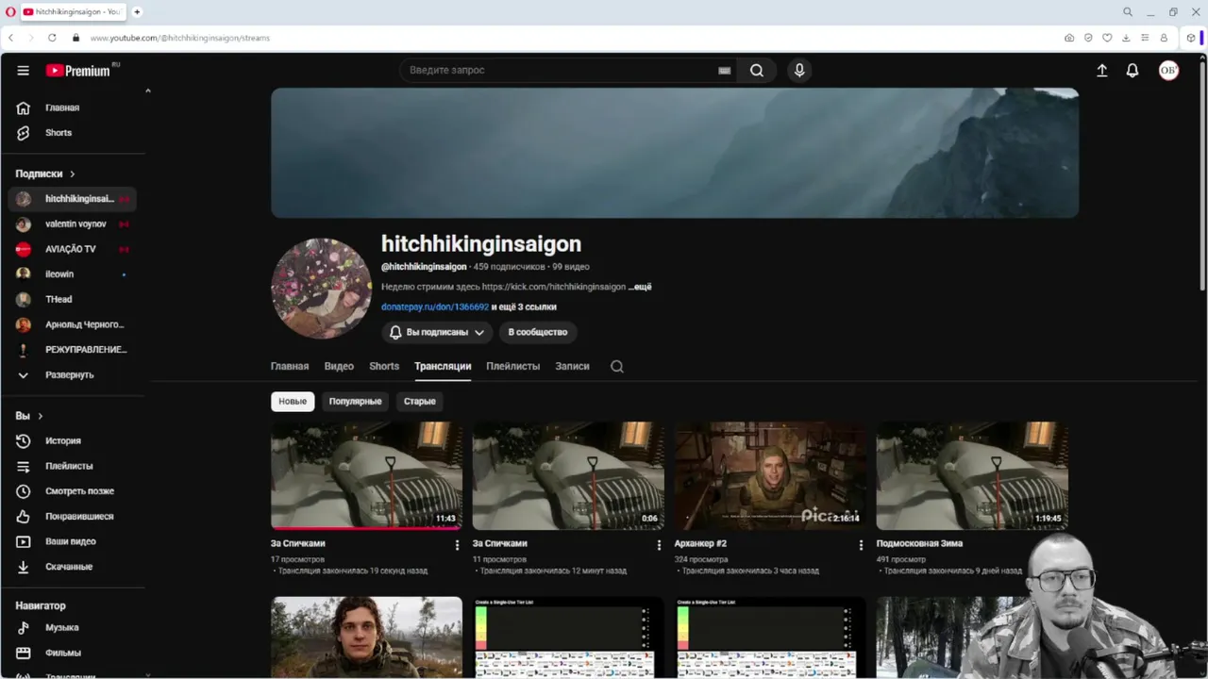Search tabs with title bar magnifier
1208x679 pixels.
1128,12
